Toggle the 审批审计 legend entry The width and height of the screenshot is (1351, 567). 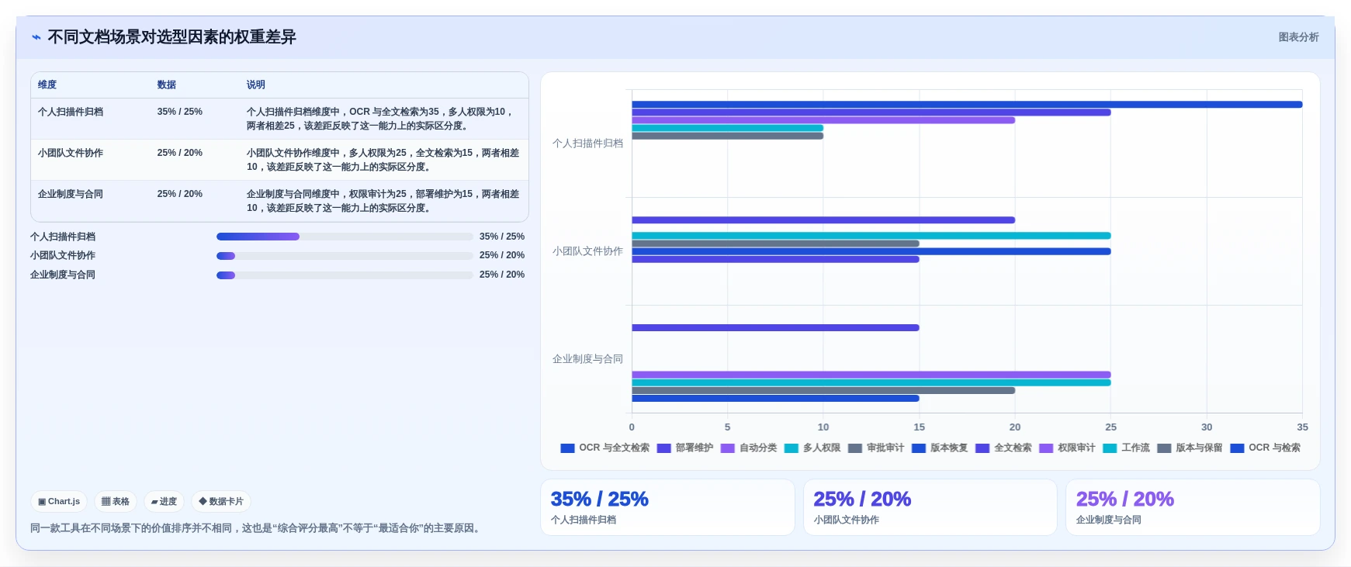(876, 448)
